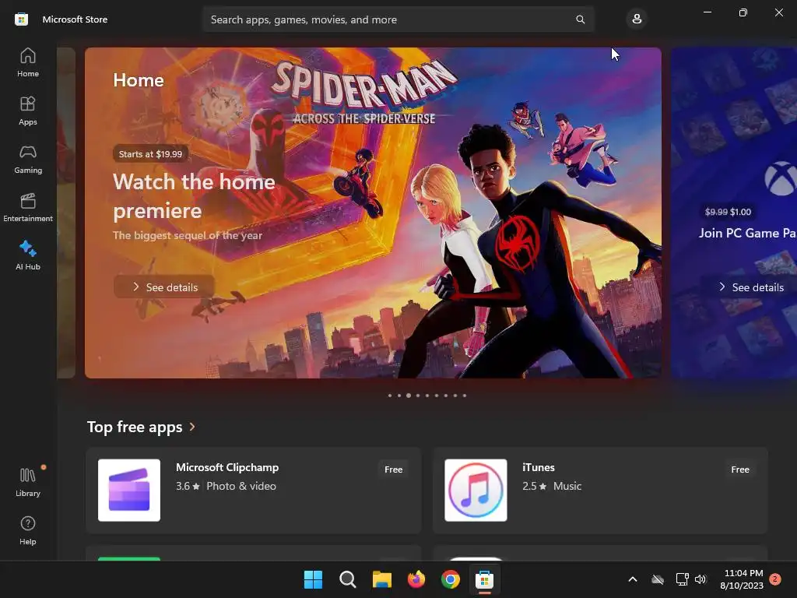797x598 pixels.
Task: Open the Home section in sidebar
Action: click(x=28, y=62)
